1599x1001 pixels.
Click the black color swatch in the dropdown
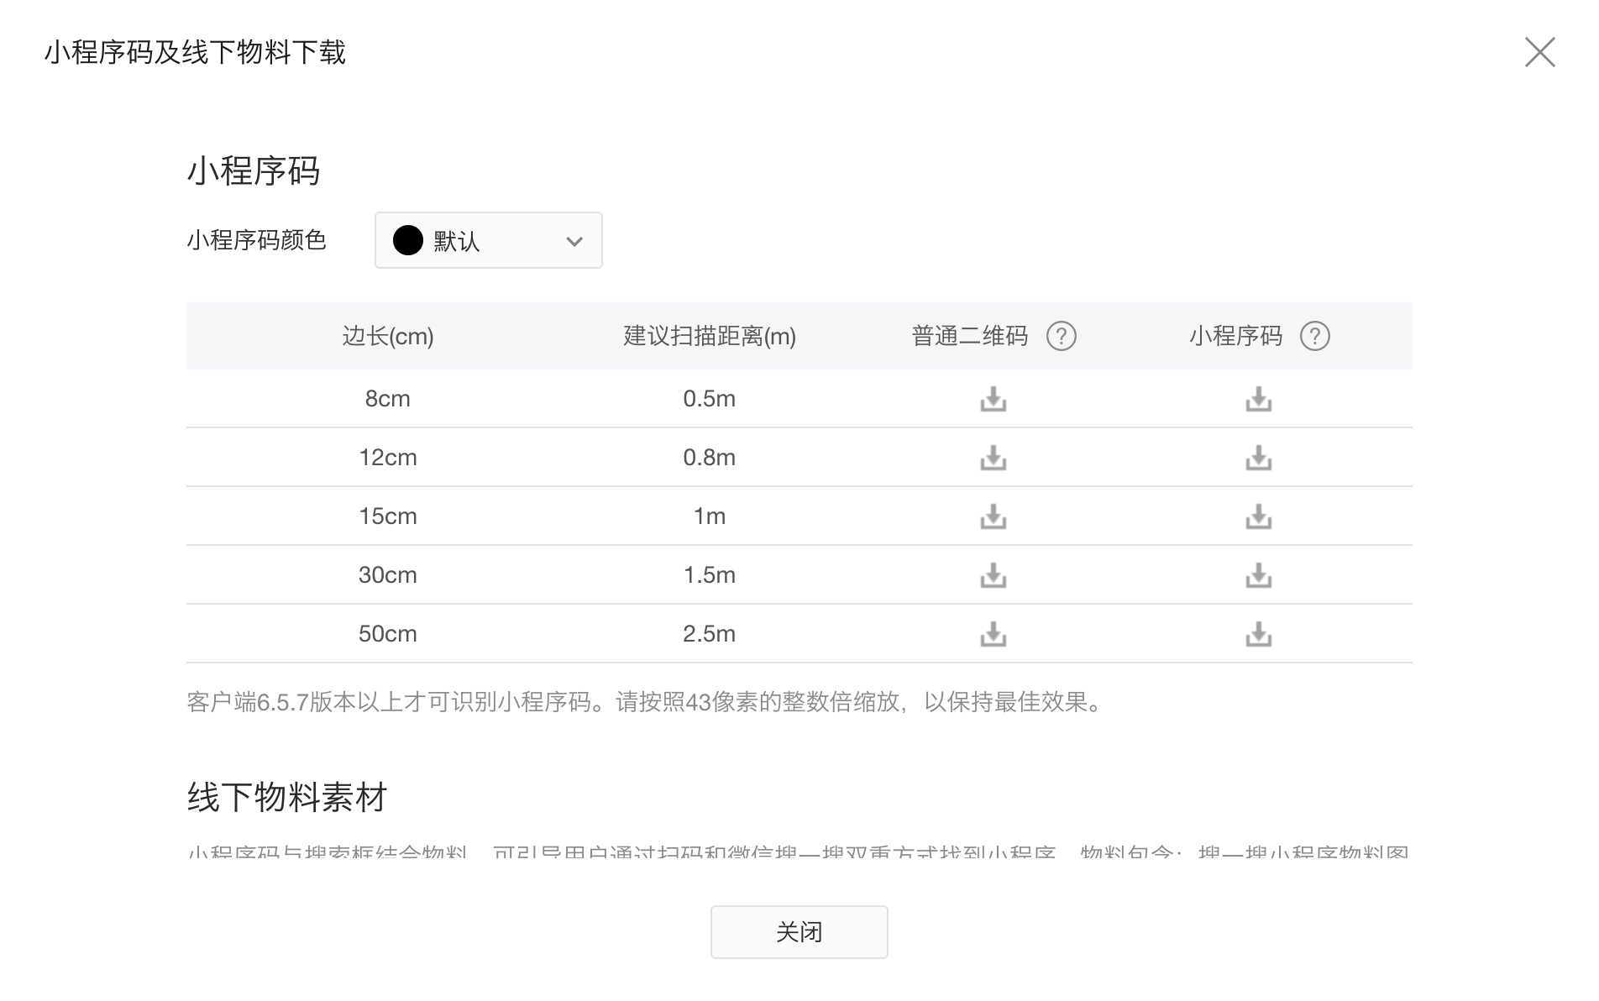(408, 240)
